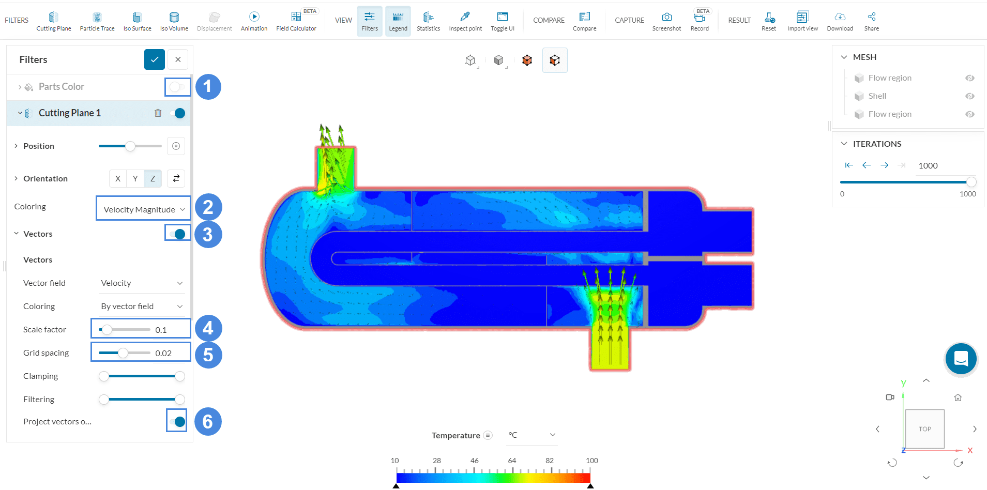Confirm filters with the checkmark button
Screen dimensions: 987x490
[154, 59]
